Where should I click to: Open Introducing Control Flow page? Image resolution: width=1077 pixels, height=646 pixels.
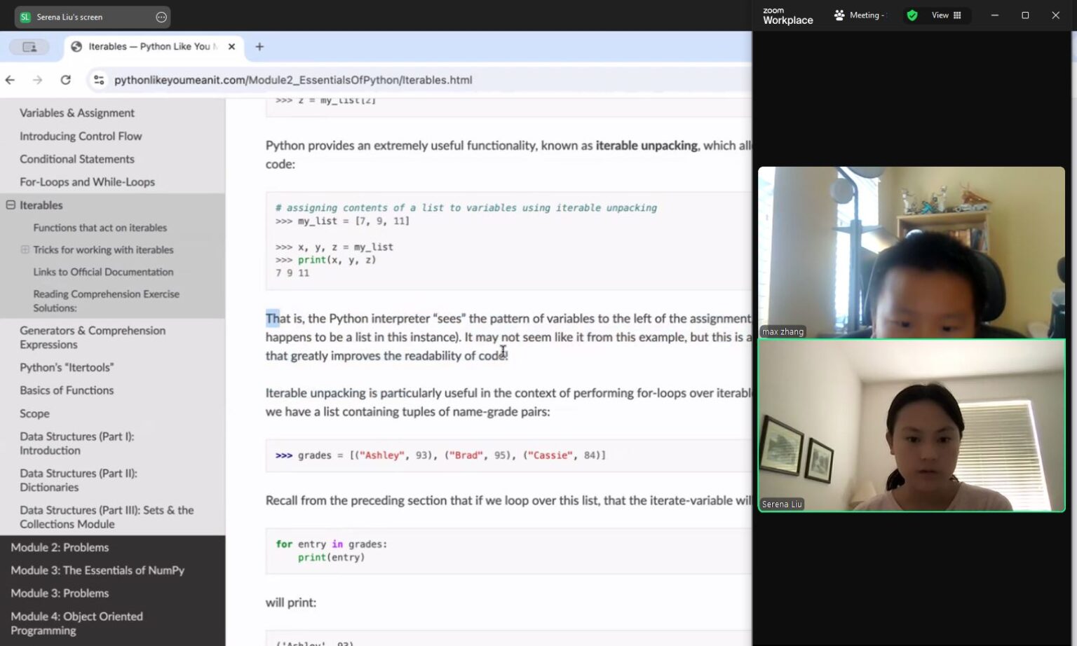(81, 136)
